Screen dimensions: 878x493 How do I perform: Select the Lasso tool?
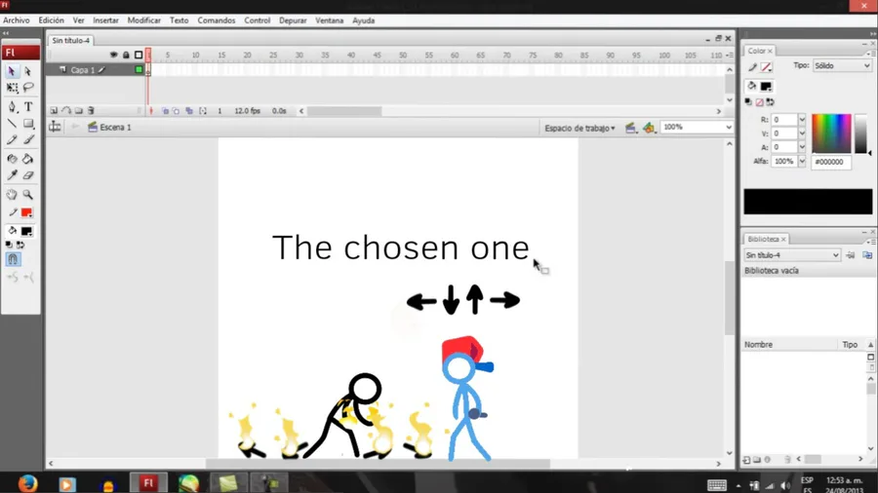(28, 88)
